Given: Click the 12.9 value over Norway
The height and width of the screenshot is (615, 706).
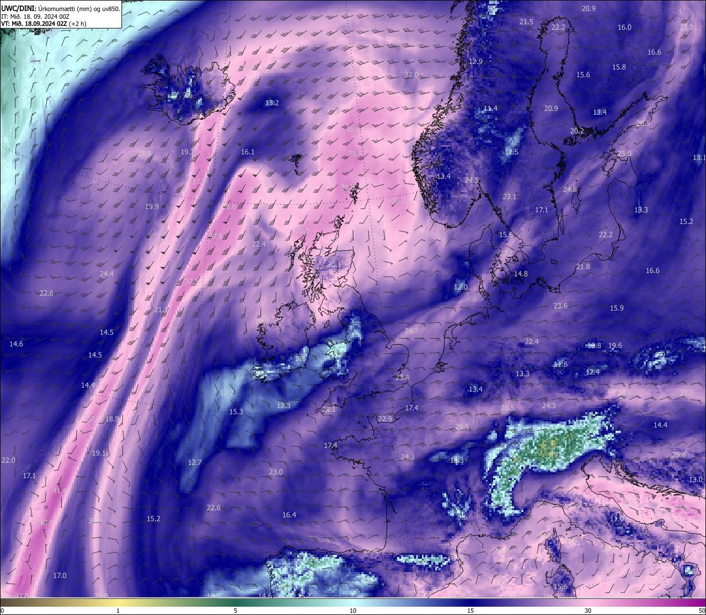Looking at the screenshot, I should [x=475, y=62].
